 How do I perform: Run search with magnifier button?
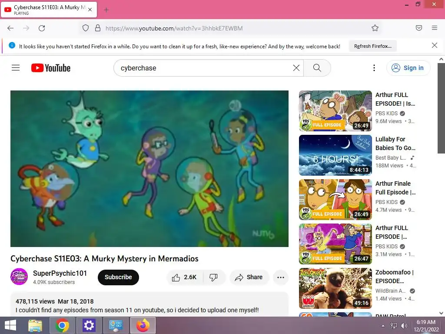[x=317, y=68]
